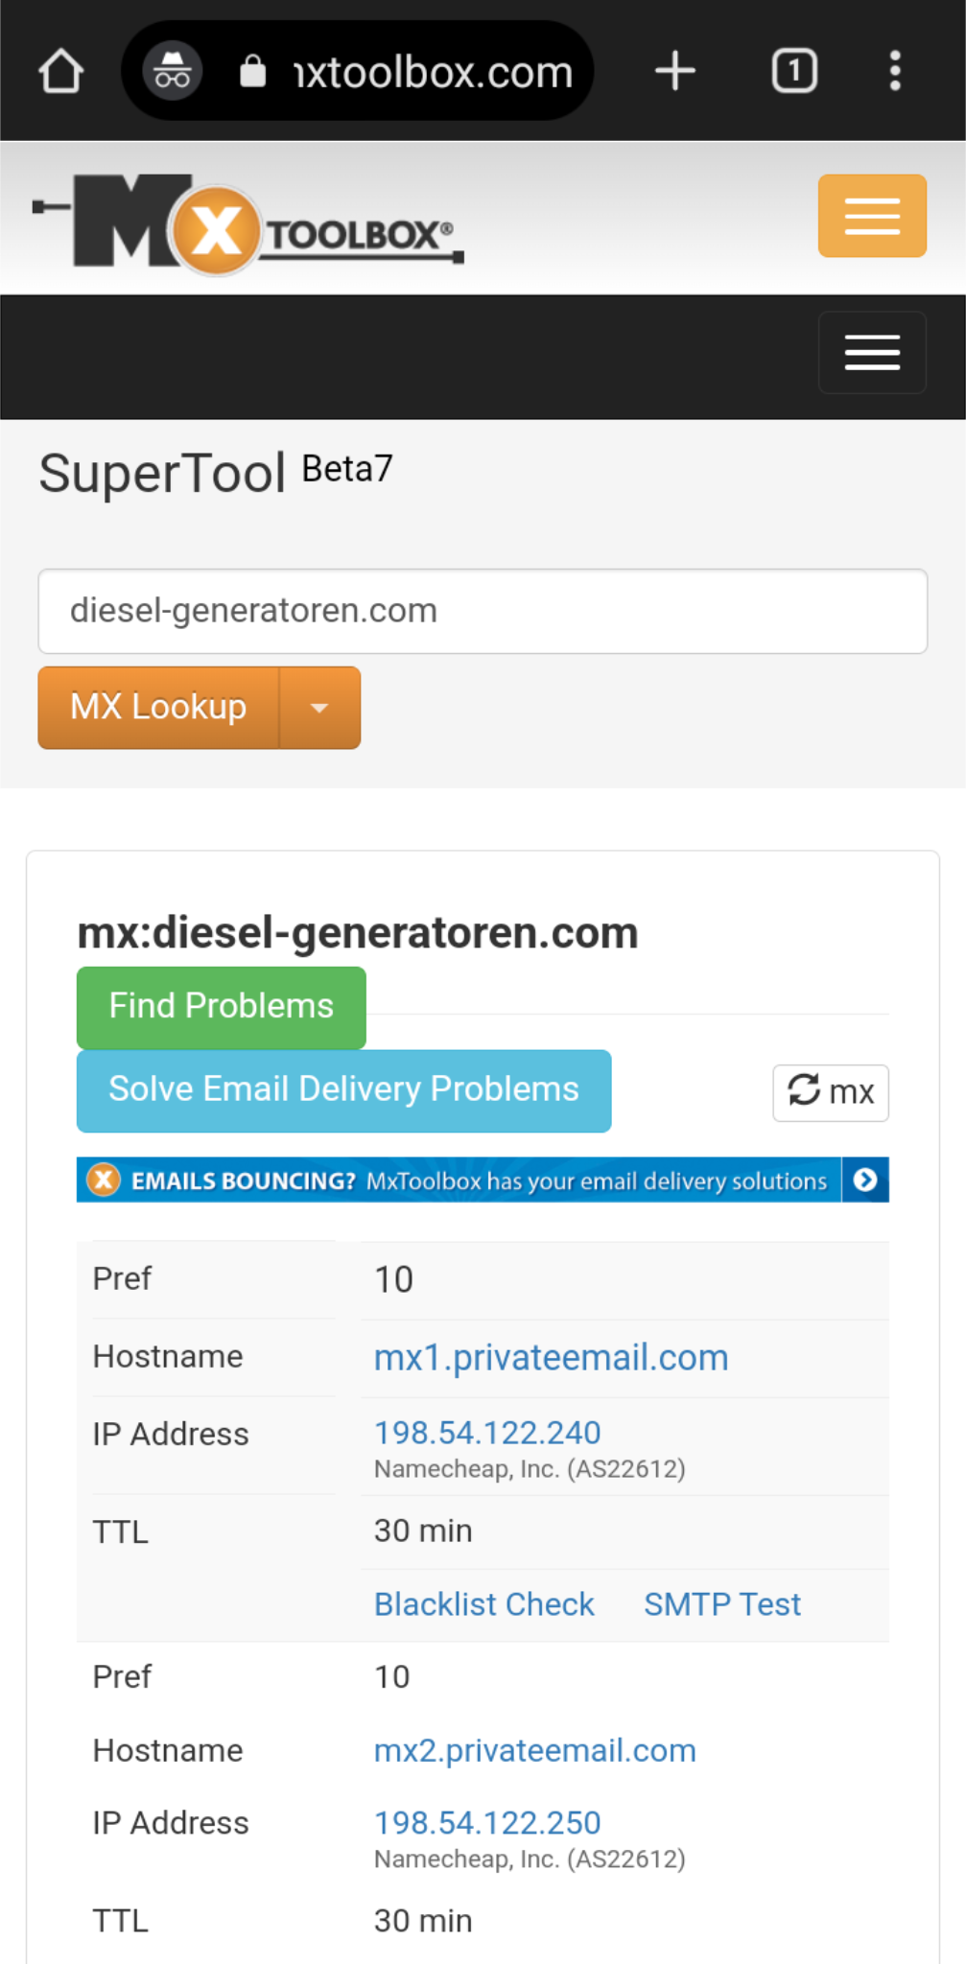The width and height of the screenshot is (966, 1964).
Task: Select the diesel-generatoren.com domain input field
Action: point(483,611)
